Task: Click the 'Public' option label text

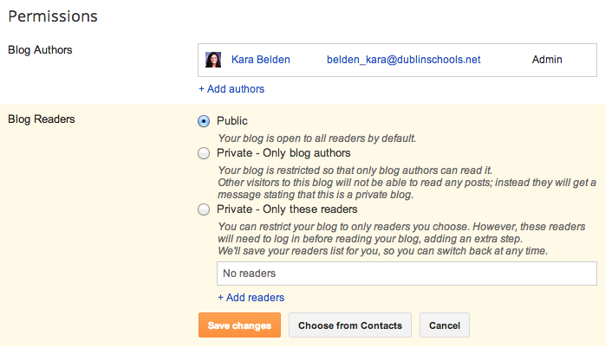Action: [232, 121]
